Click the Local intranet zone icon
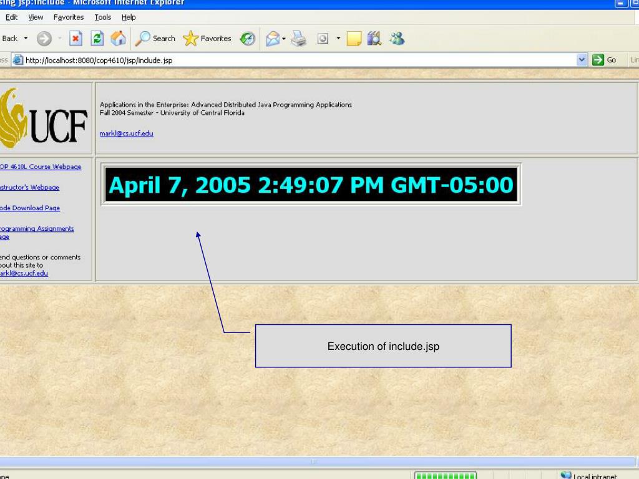Viewport: 639px width, 479px height. pos(565,475)
